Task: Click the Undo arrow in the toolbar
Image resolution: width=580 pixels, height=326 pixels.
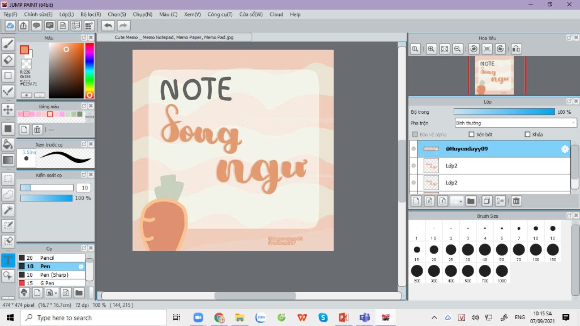Action: point(108,25)
